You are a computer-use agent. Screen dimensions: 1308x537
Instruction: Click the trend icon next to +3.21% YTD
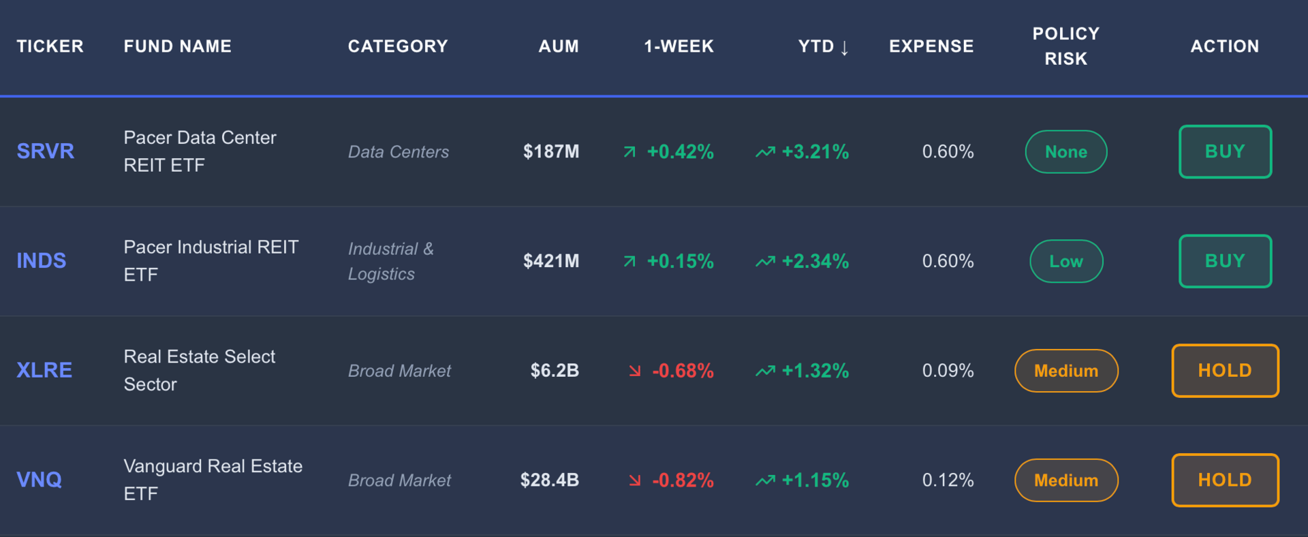[x=765, y=152]
